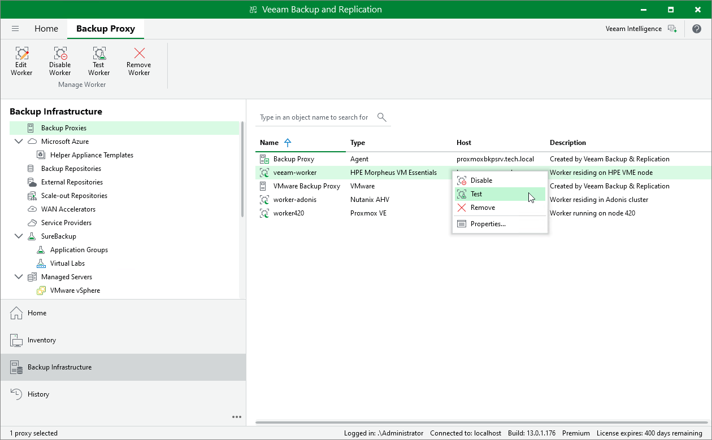Click the Inventory pane icon
Image resolution: width=712 pixels, height=440 pixels.
pyautogui.click(x=16, y=340)
